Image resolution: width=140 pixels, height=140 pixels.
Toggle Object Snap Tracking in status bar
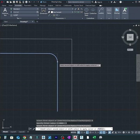click(101, 132)
